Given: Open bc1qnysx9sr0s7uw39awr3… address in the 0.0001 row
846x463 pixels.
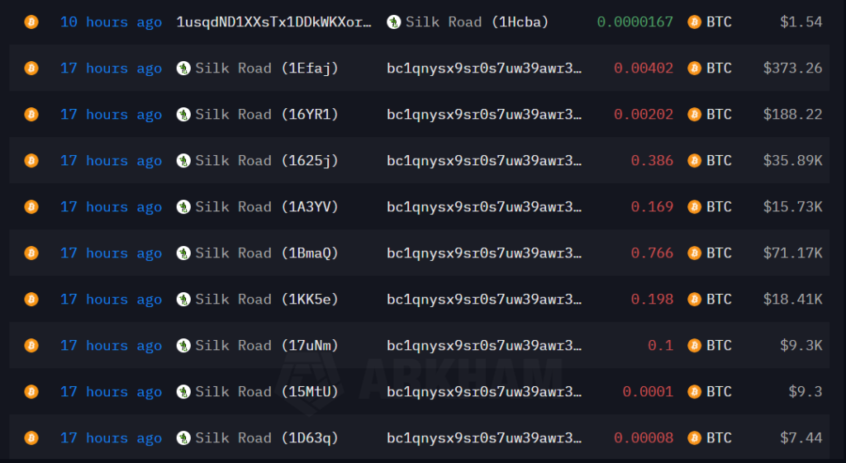Looking at the screenshot, I should [x=484, y=392].
